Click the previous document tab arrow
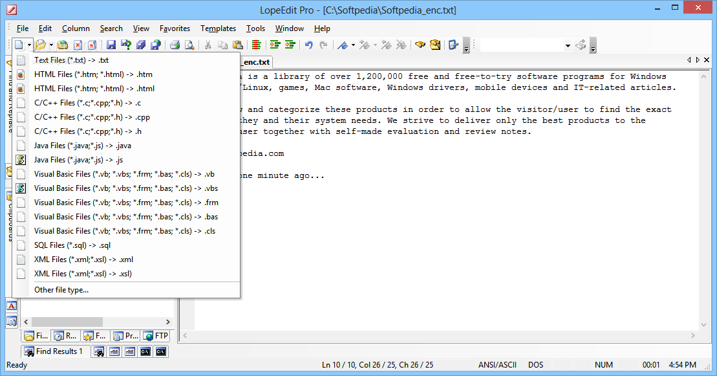 click(689, 60)
